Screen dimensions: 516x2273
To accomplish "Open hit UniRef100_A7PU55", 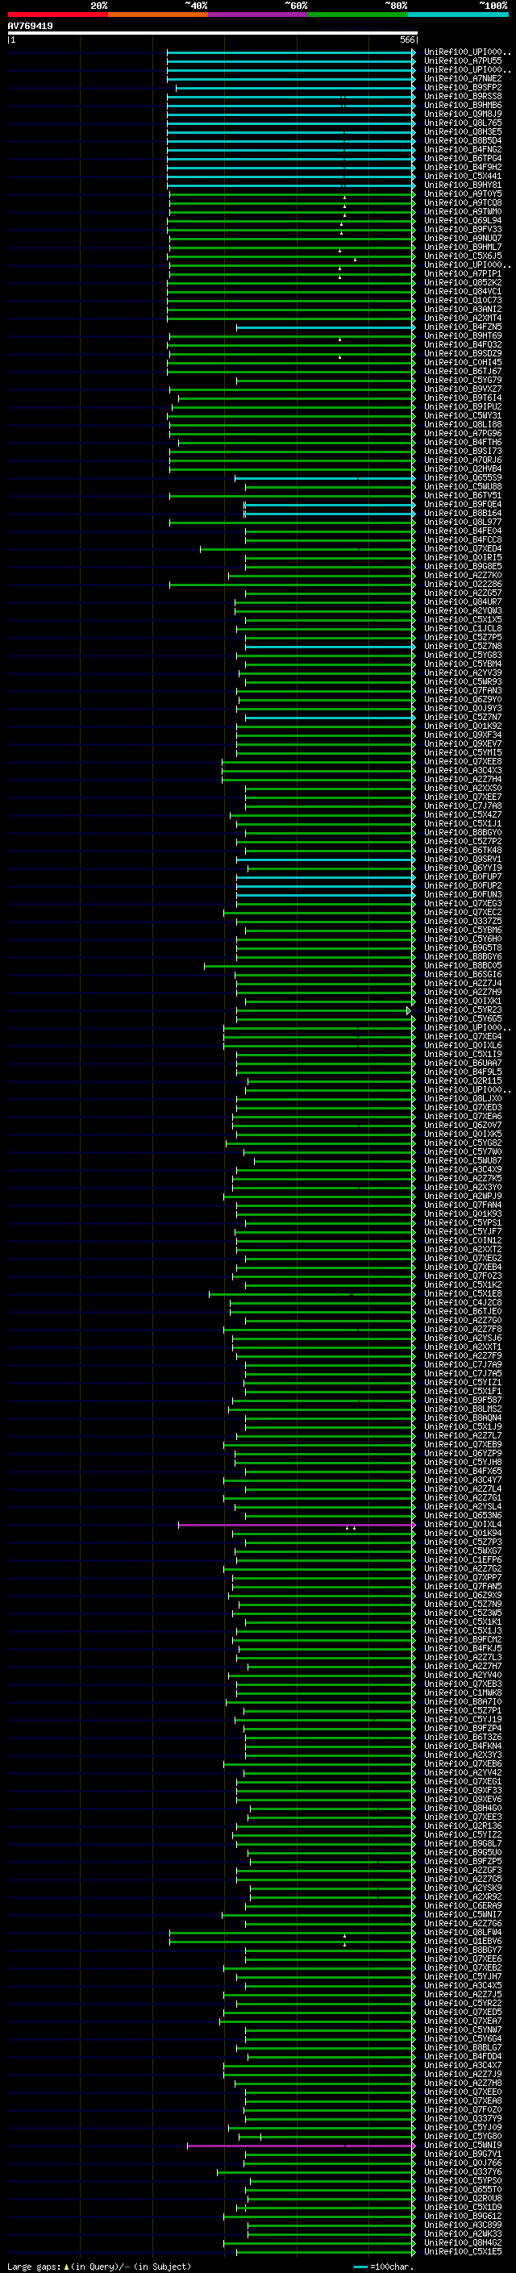I will pyautogui.click(x=463, y=61).
